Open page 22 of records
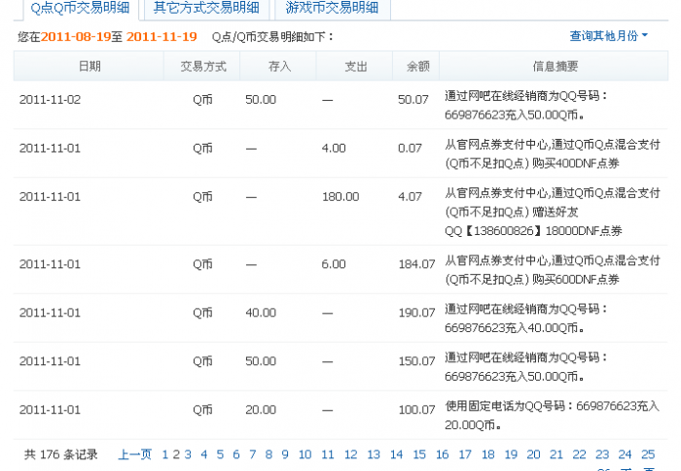Screen dimensions: 681x471 (x=580, y=454)
